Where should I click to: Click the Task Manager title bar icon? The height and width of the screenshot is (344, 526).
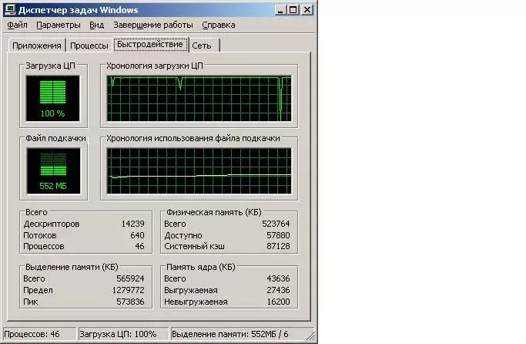click(10, 10)
